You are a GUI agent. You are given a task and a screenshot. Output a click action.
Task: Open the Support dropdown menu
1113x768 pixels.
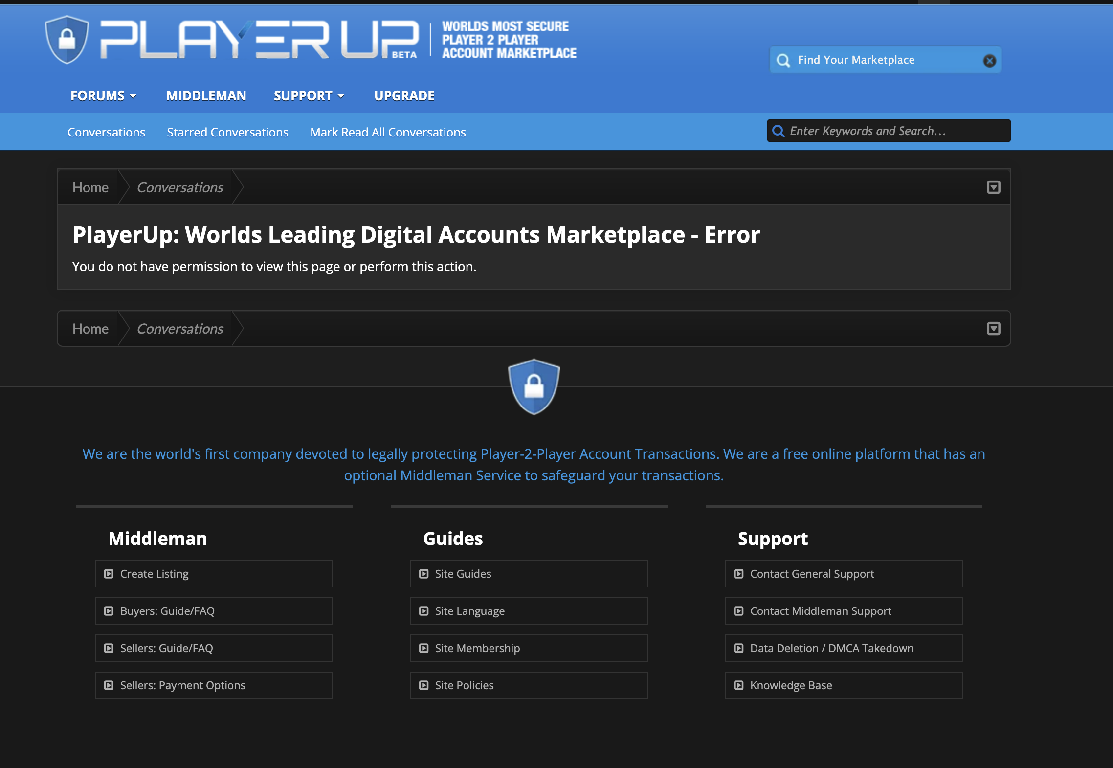[309, 96]
